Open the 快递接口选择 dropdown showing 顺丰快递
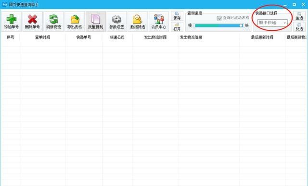The width and height of the screenshot is (308, 186). pos(272,23)
